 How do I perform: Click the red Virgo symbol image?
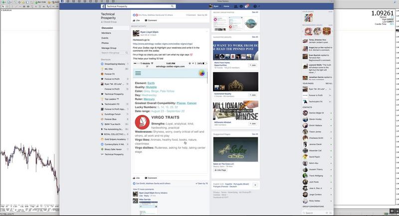click(142, 122)
